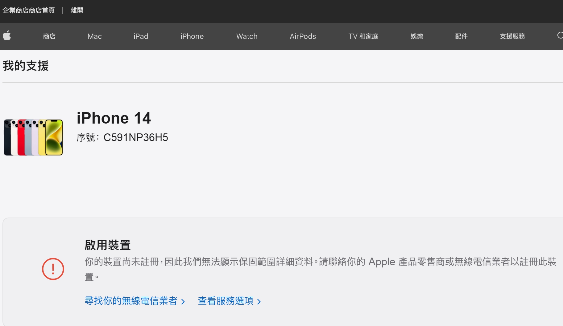Open the AirPods menu item

(303, 36)
